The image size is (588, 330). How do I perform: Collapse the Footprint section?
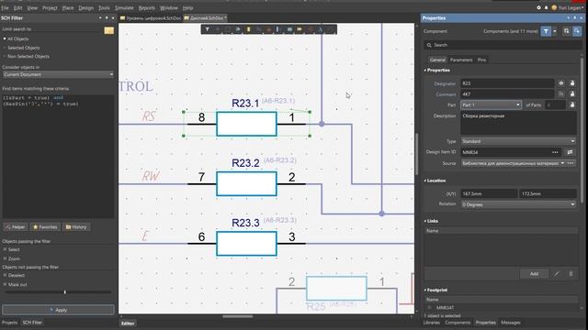[x=435, y=290]
